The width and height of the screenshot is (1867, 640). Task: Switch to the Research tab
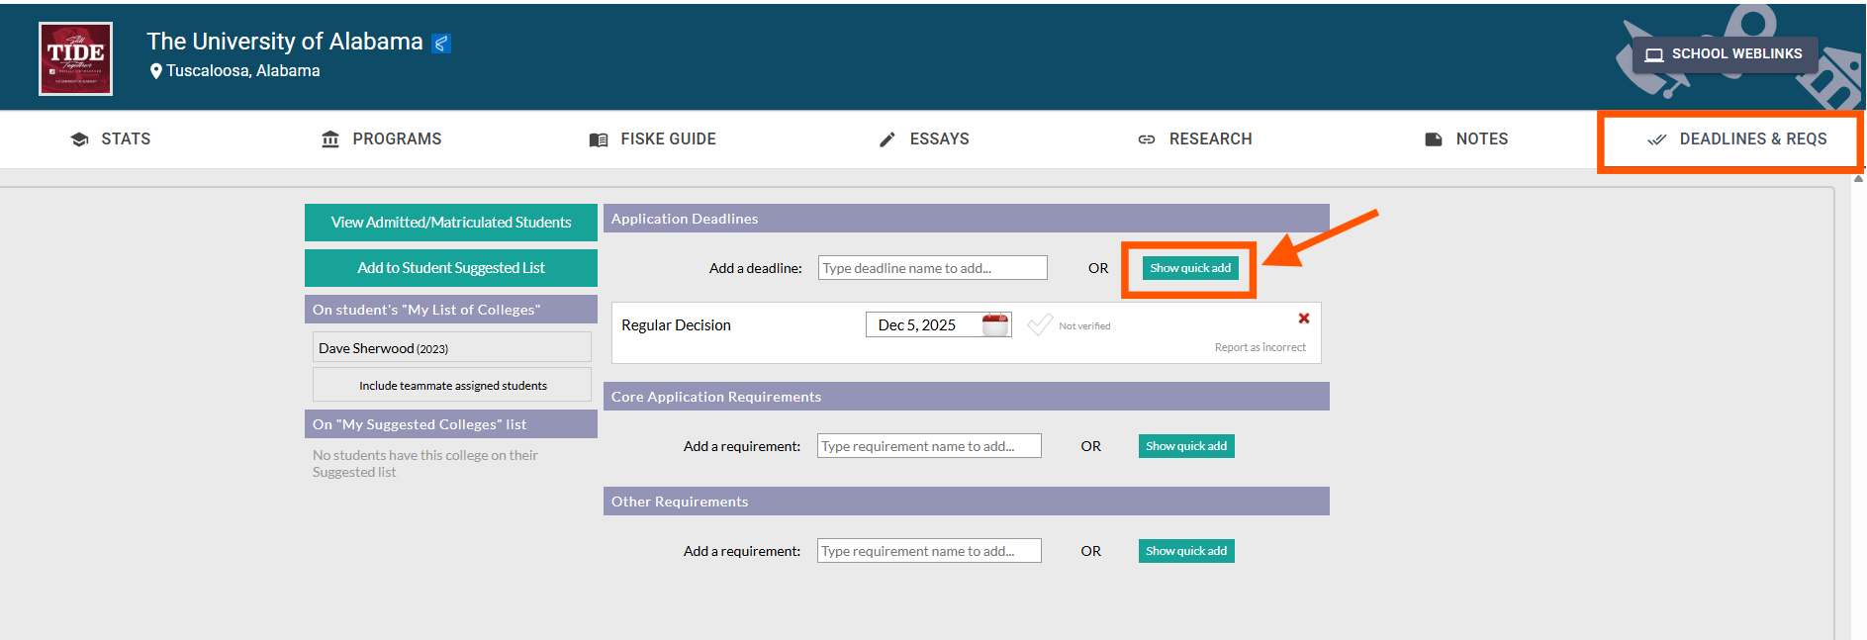pyautogui.click(x=1195, y=139)
